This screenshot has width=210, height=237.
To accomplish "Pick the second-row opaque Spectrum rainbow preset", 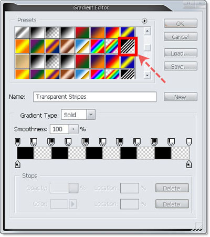I will (x=98, y=46).
